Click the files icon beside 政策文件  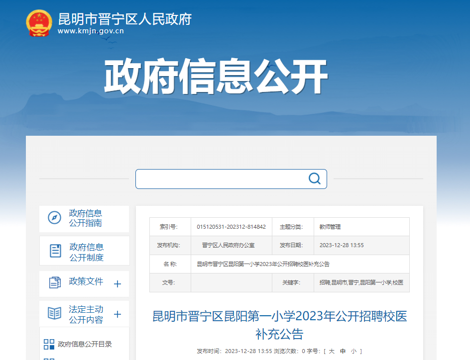tap(55, 282)
